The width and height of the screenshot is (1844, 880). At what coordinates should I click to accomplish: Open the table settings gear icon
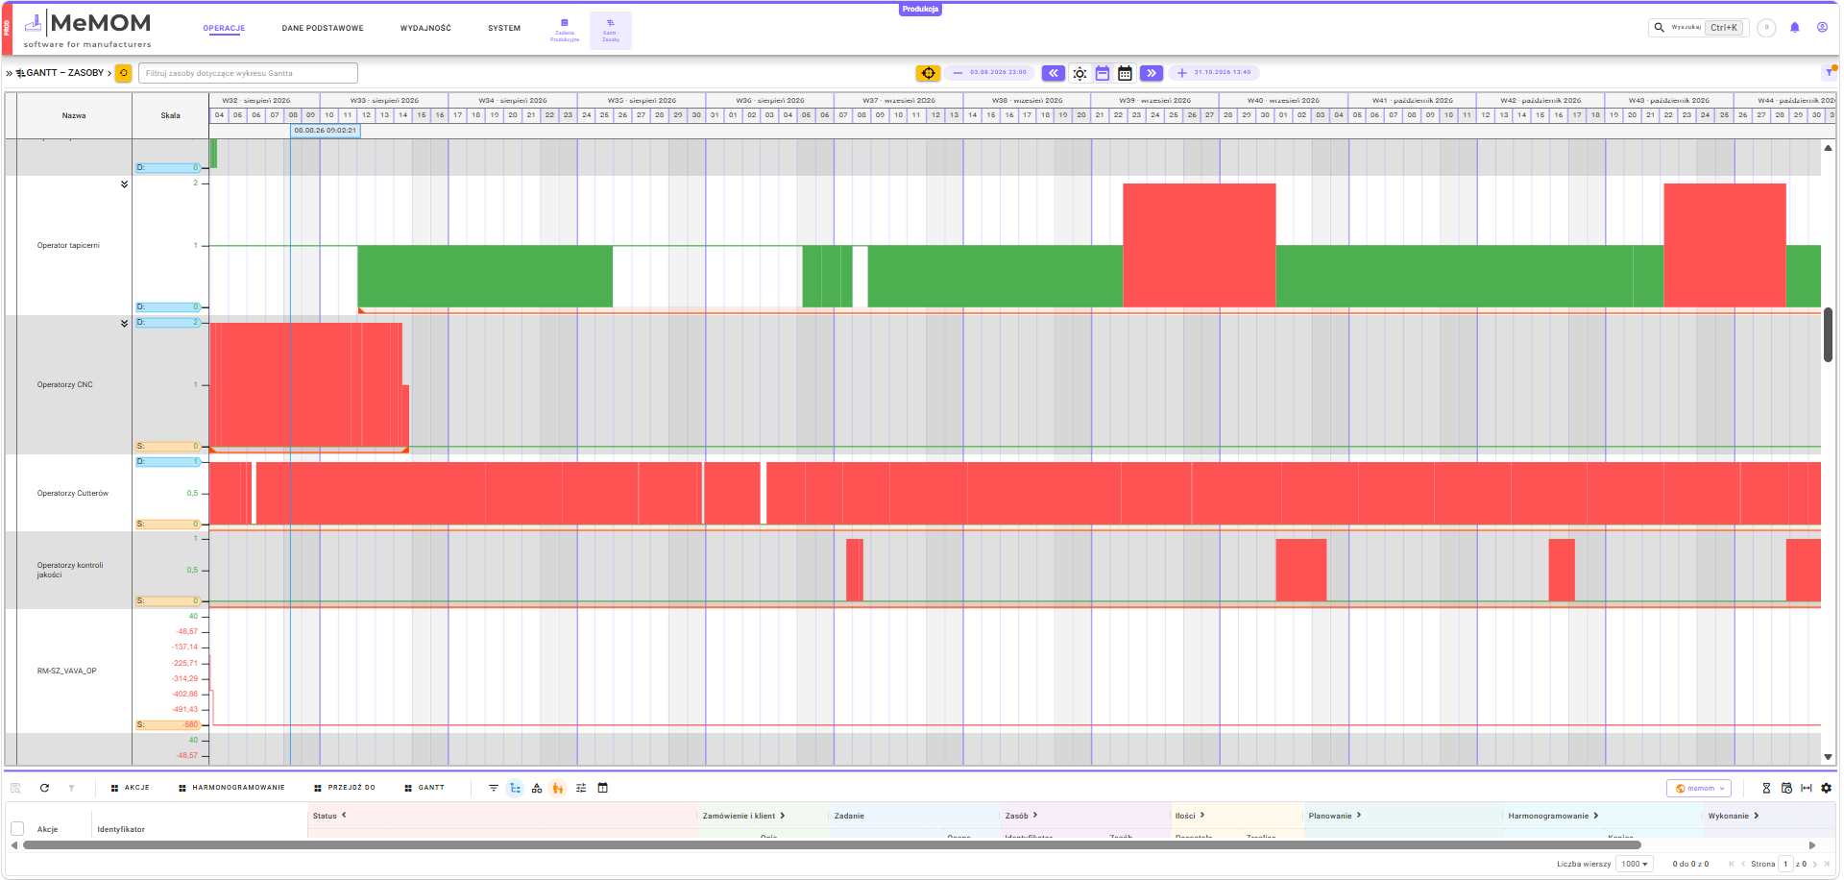point(1827,788)
